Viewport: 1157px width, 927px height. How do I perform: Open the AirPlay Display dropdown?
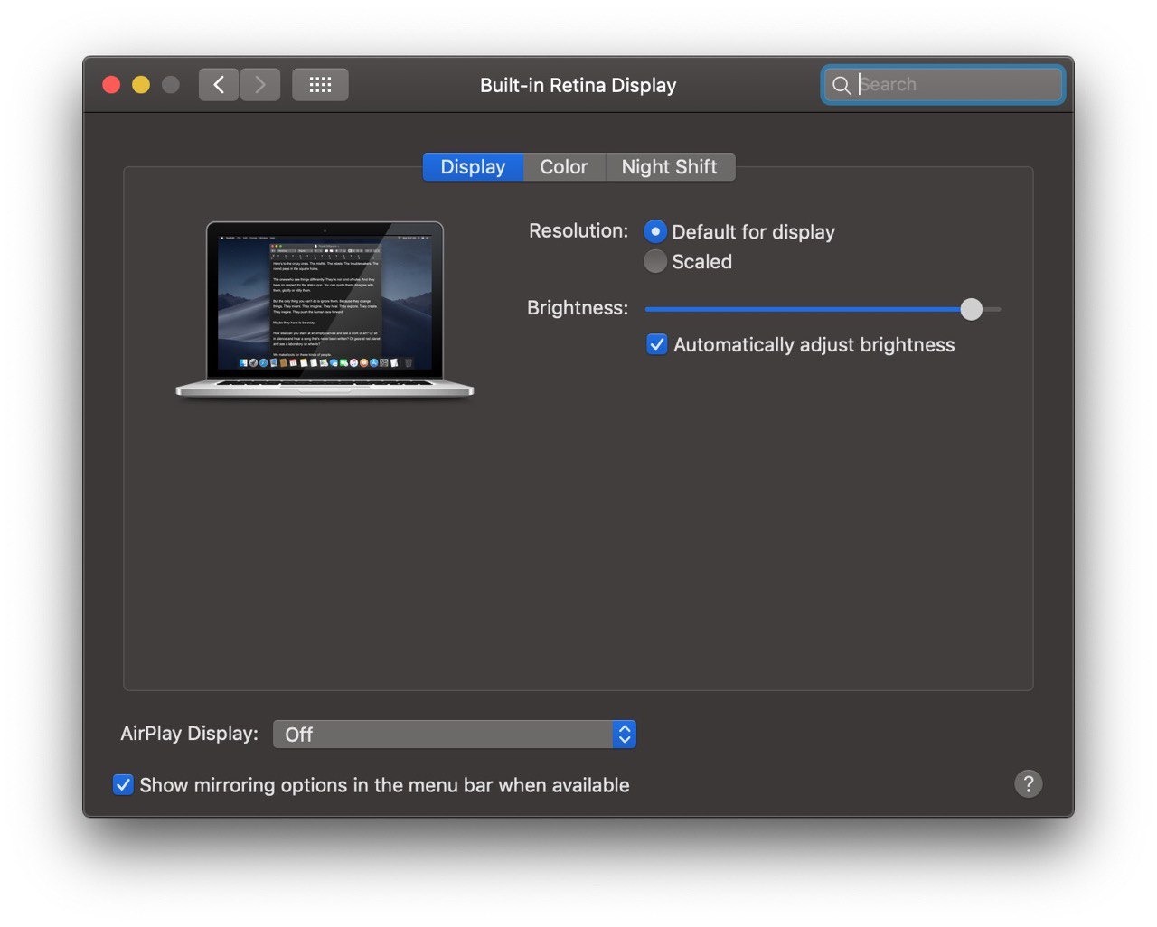point(455,735)
